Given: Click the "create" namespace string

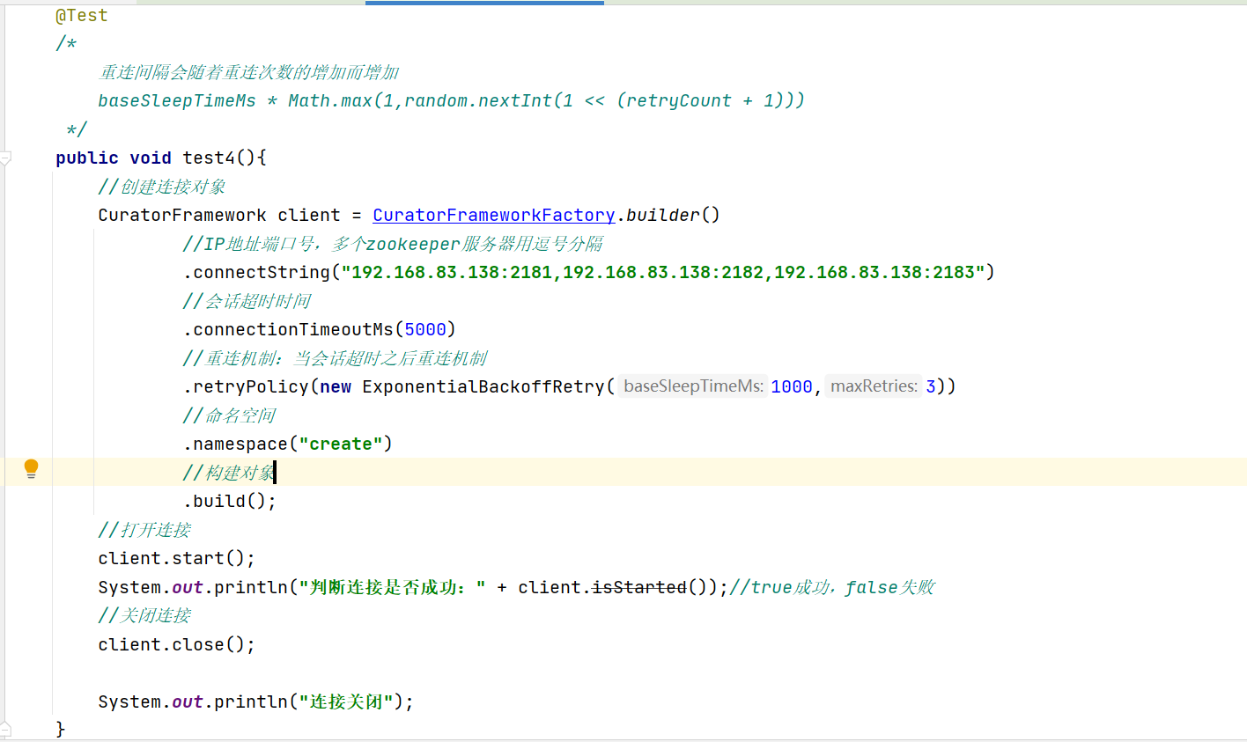Looking at the screenshot, I should pyautogui.click(x=341, y=444).
